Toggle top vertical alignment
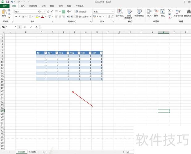This screenshot has width=191, height=154. point(56,11)
